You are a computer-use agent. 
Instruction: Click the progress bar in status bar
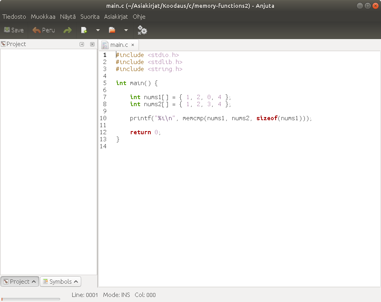click(31, 299)
